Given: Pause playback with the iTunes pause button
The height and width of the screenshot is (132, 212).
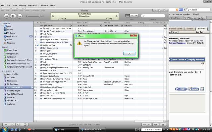Looking at the screenshot, I should [13, 16].
